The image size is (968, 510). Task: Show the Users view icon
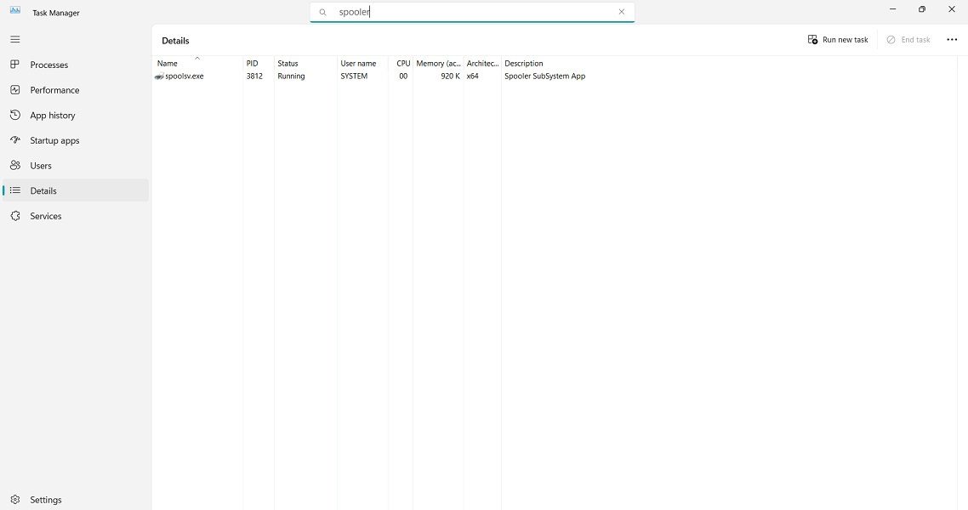click(x=14, y=165)
